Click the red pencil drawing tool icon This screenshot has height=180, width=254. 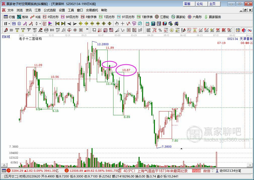click(x=6, y=30)
